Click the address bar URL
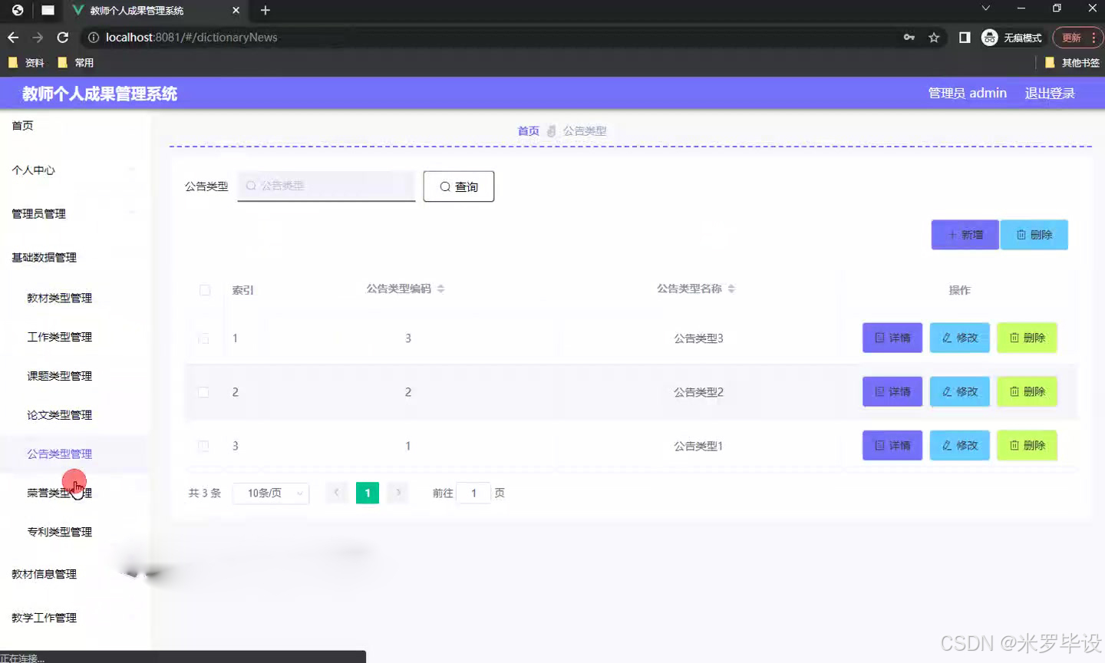 [x=192, y=38]
